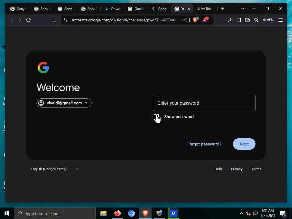Click the Enter your password field
The width and height of the screenshot is (292, 219).
click(x=204, y=103)
